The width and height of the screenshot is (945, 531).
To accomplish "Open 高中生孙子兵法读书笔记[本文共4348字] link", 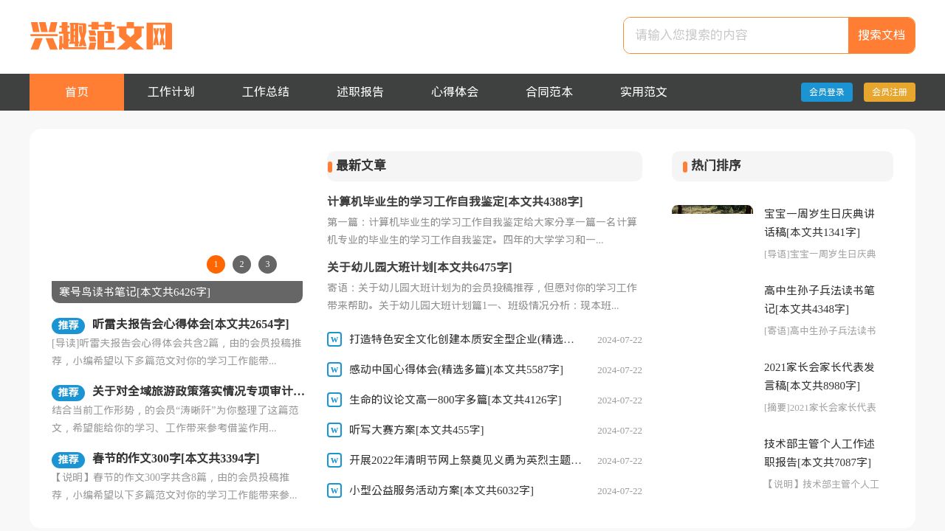I will point(819,299).
